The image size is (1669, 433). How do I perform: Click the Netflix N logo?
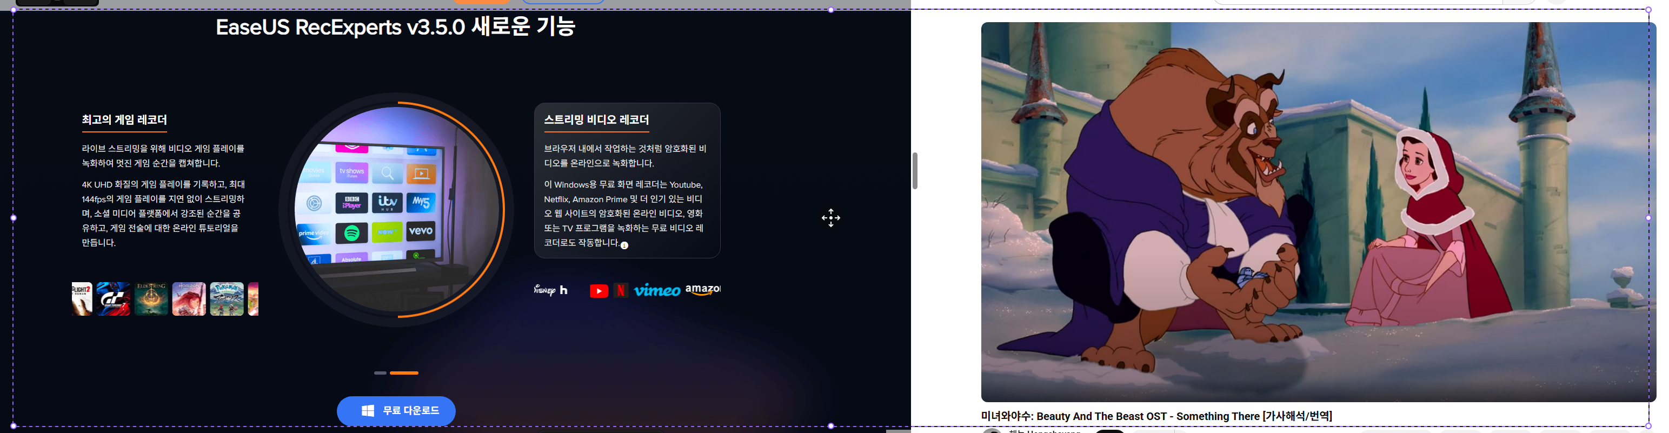(x=621, y=290)
